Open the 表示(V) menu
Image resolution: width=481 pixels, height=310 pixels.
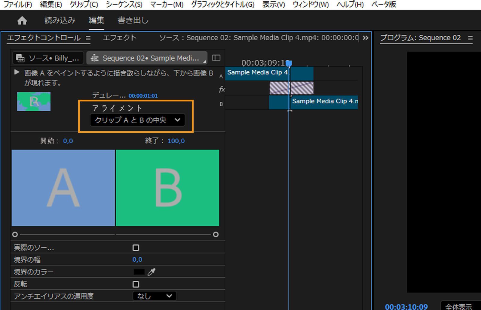point(274,5)
